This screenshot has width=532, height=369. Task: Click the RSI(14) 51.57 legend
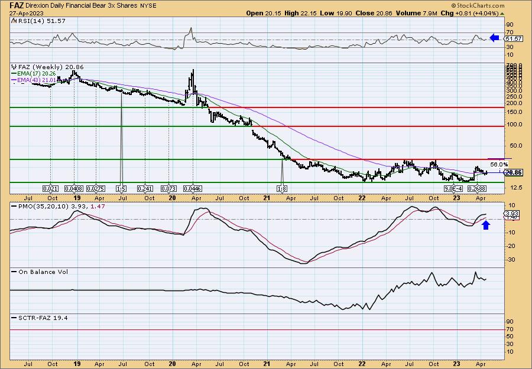[x=41, y=21]
